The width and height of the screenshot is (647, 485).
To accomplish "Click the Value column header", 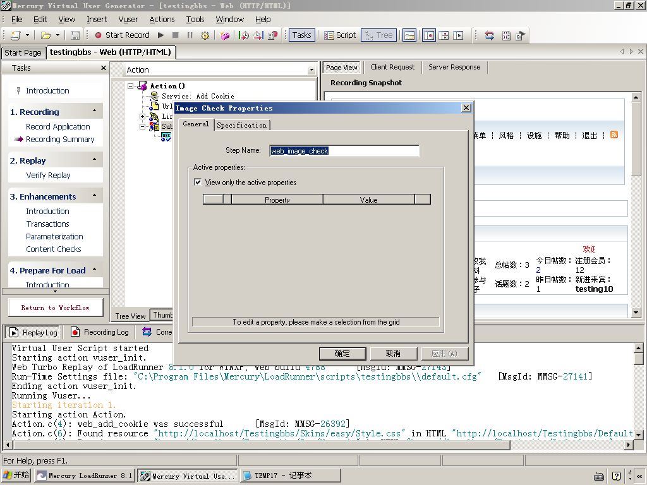I will click(368, 200).
